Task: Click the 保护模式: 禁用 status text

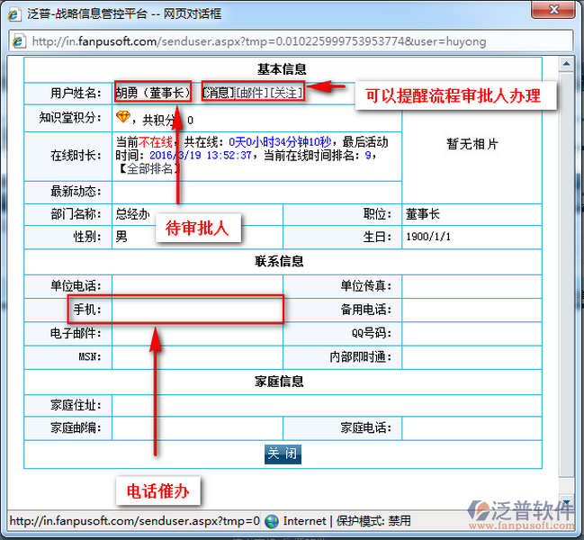Action: [x=373, y=521]
